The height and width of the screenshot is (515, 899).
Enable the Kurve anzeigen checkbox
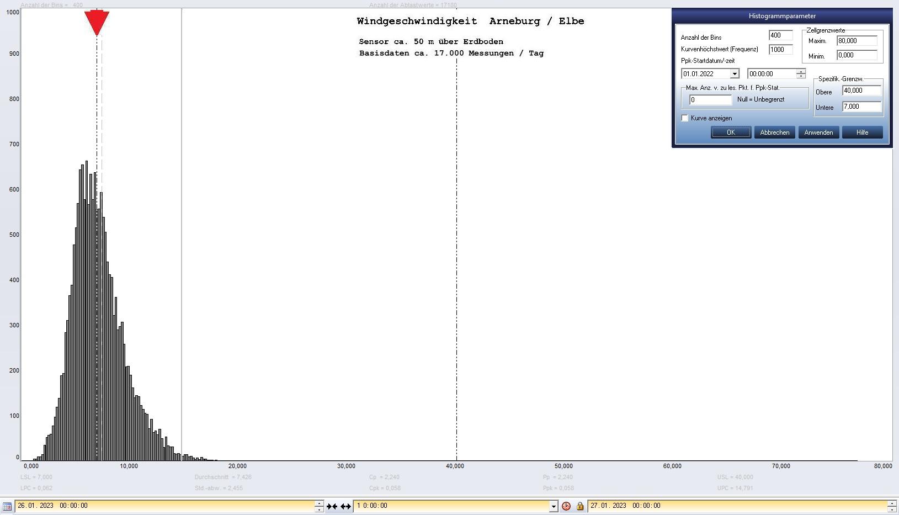click(685, 118)
